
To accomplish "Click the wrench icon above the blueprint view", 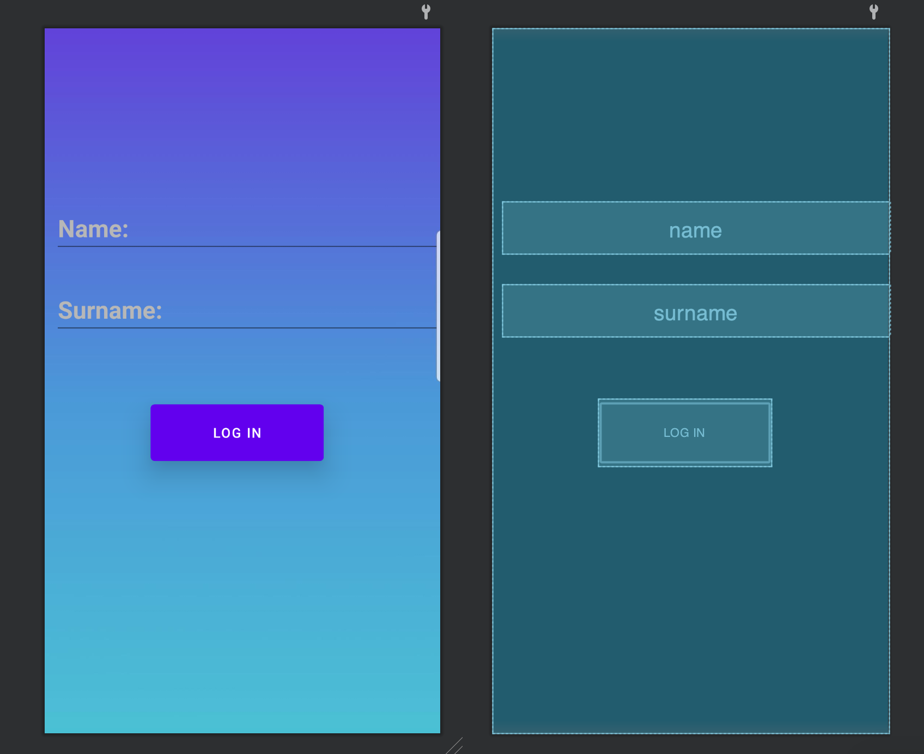I will [874, 11].
